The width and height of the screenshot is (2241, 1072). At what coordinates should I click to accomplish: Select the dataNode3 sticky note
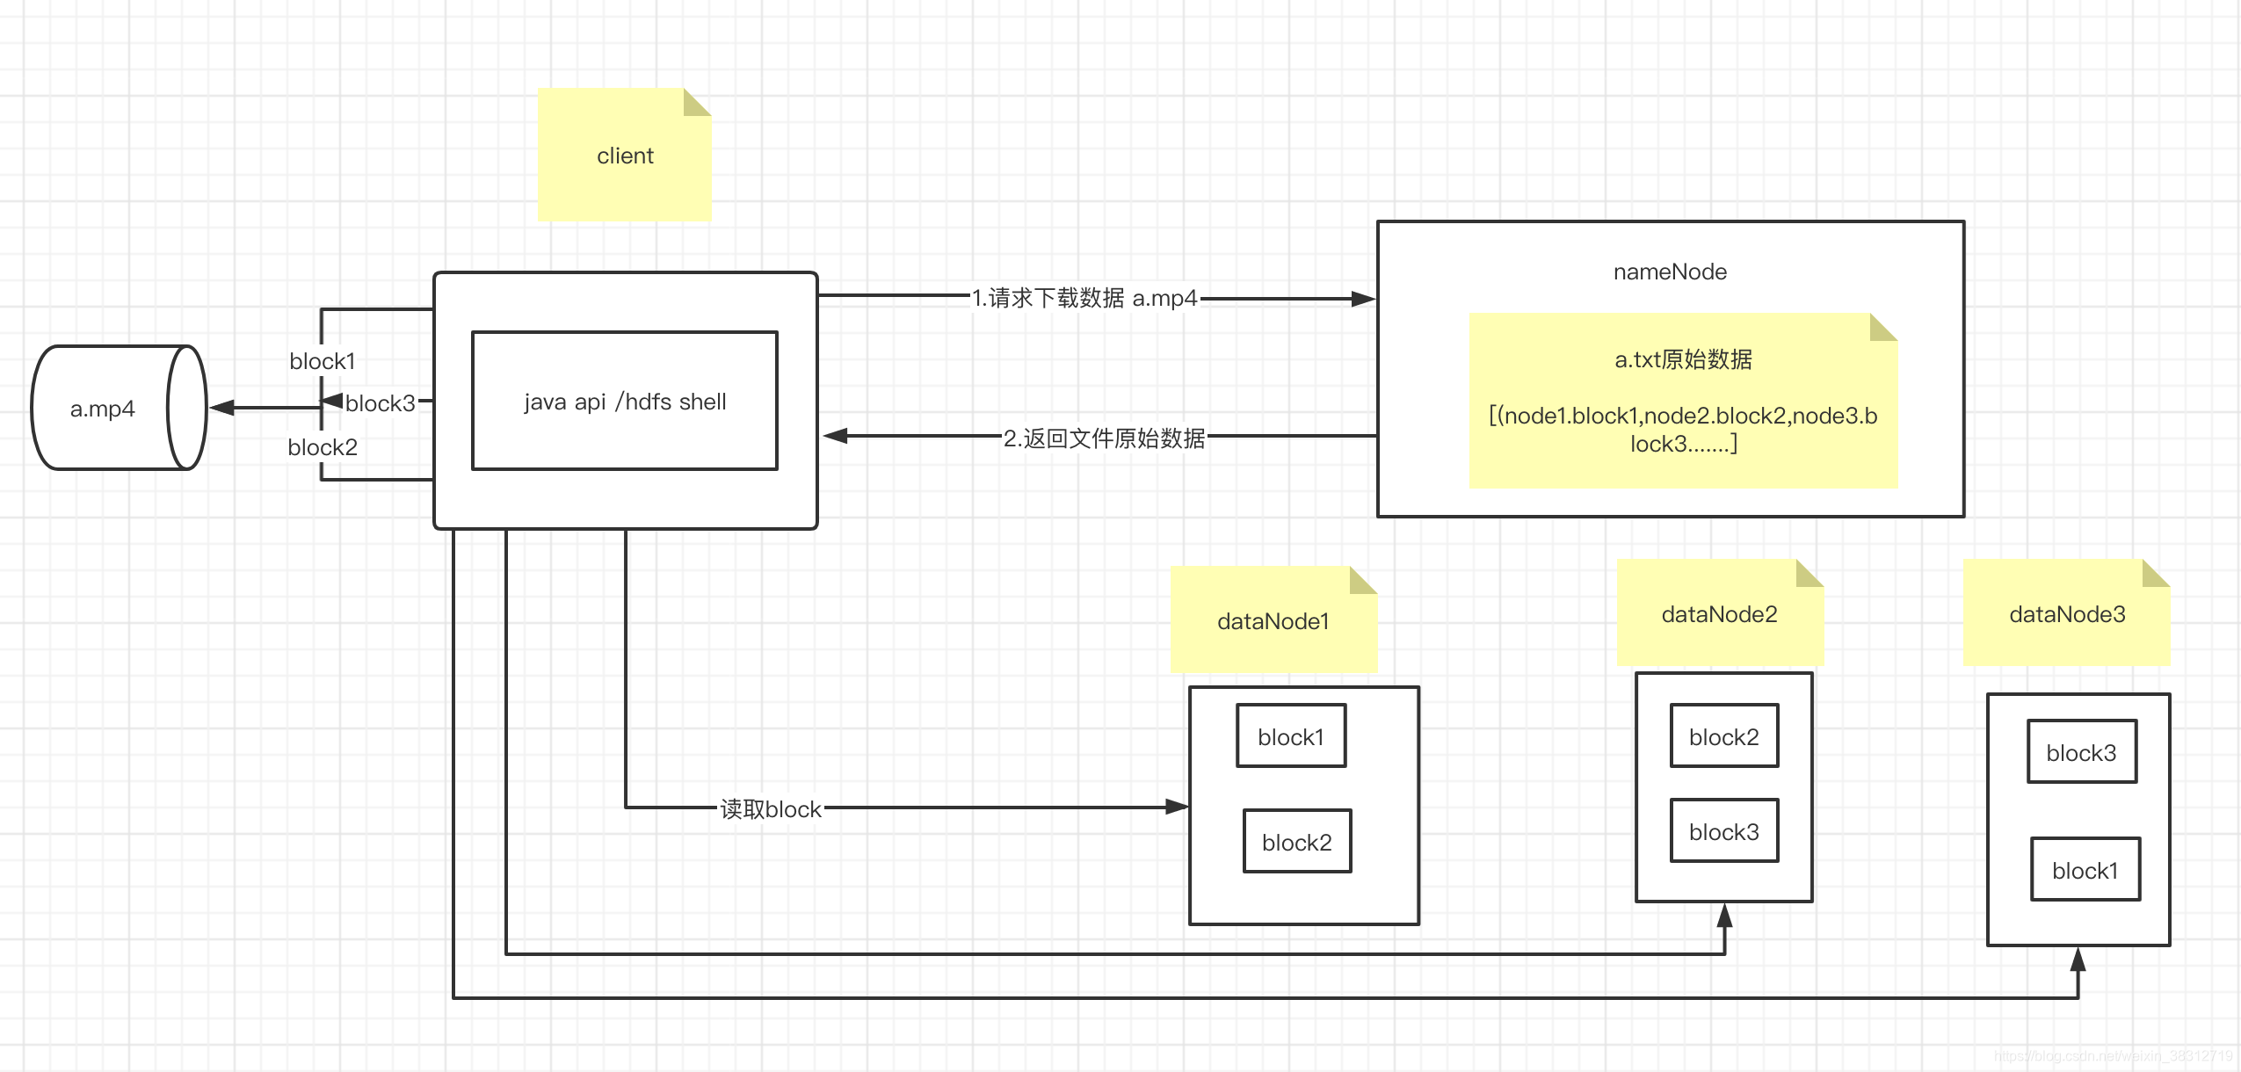point(2067,612)
